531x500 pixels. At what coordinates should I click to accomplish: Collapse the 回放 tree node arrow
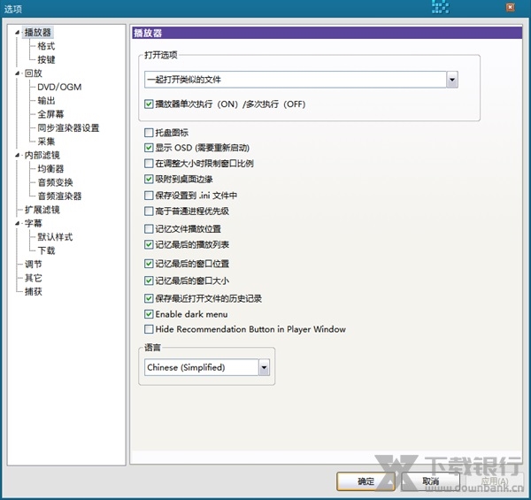pyautogui.click(x=17, y=73)
